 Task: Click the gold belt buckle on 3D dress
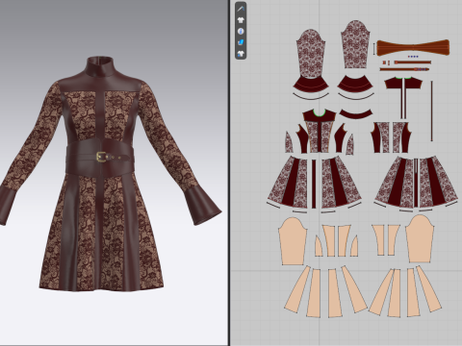click(x=101, y=157)
